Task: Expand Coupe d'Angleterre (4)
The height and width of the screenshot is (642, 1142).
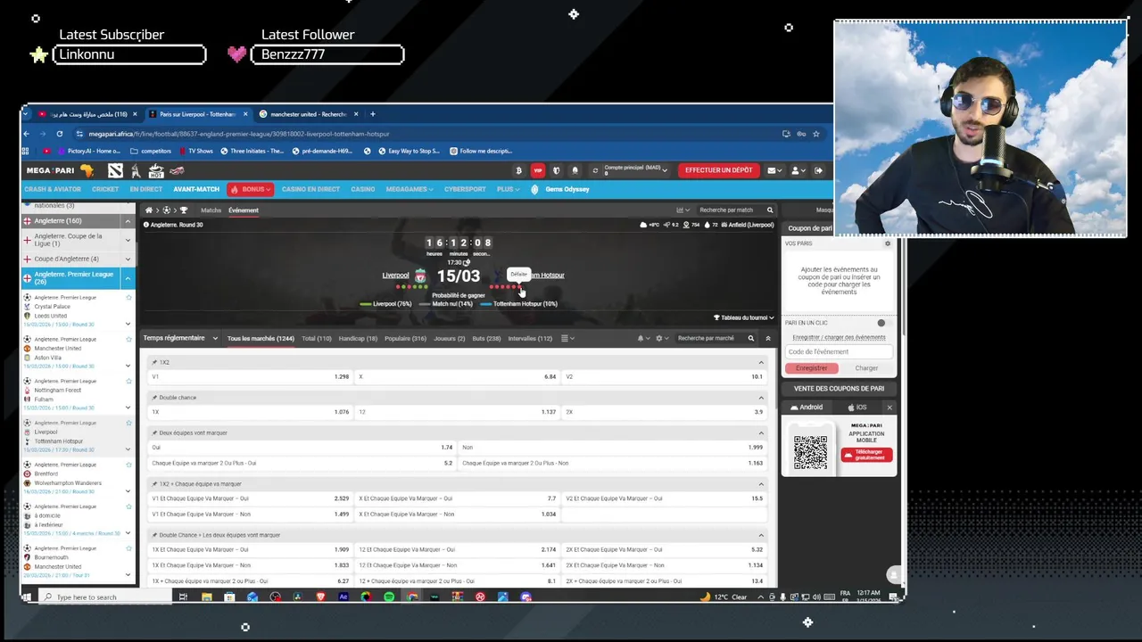Action: 128,259
